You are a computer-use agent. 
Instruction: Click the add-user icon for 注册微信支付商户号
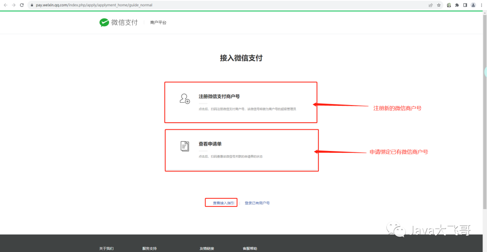point(185,98)
